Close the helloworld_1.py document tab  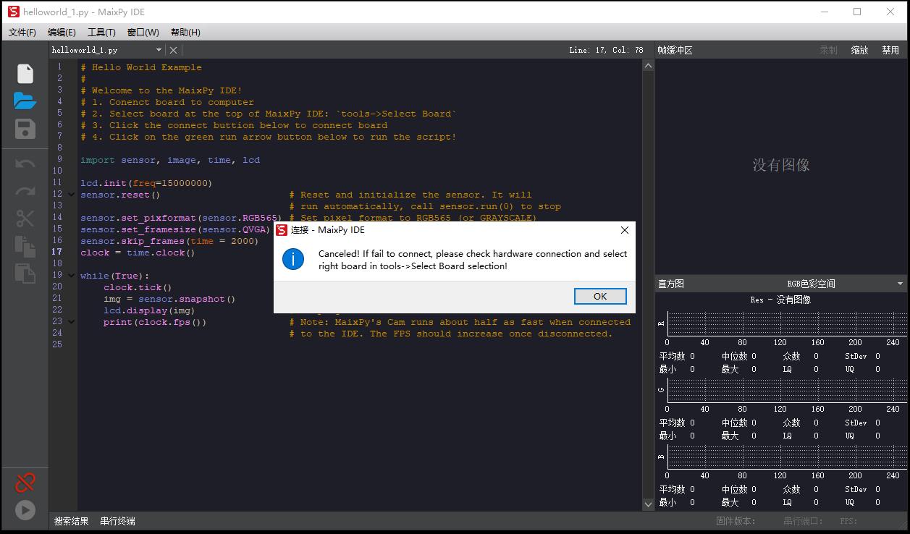click(x=173, y=50)
